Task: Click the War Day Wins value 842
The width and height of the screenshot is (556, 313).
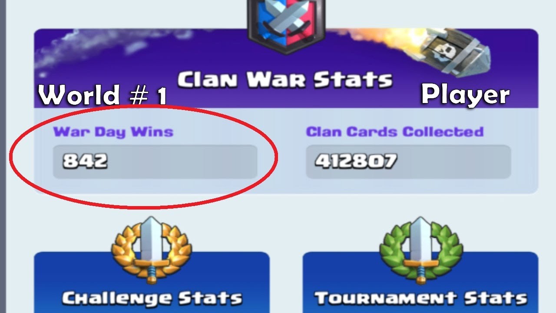Action: [85, 162]
